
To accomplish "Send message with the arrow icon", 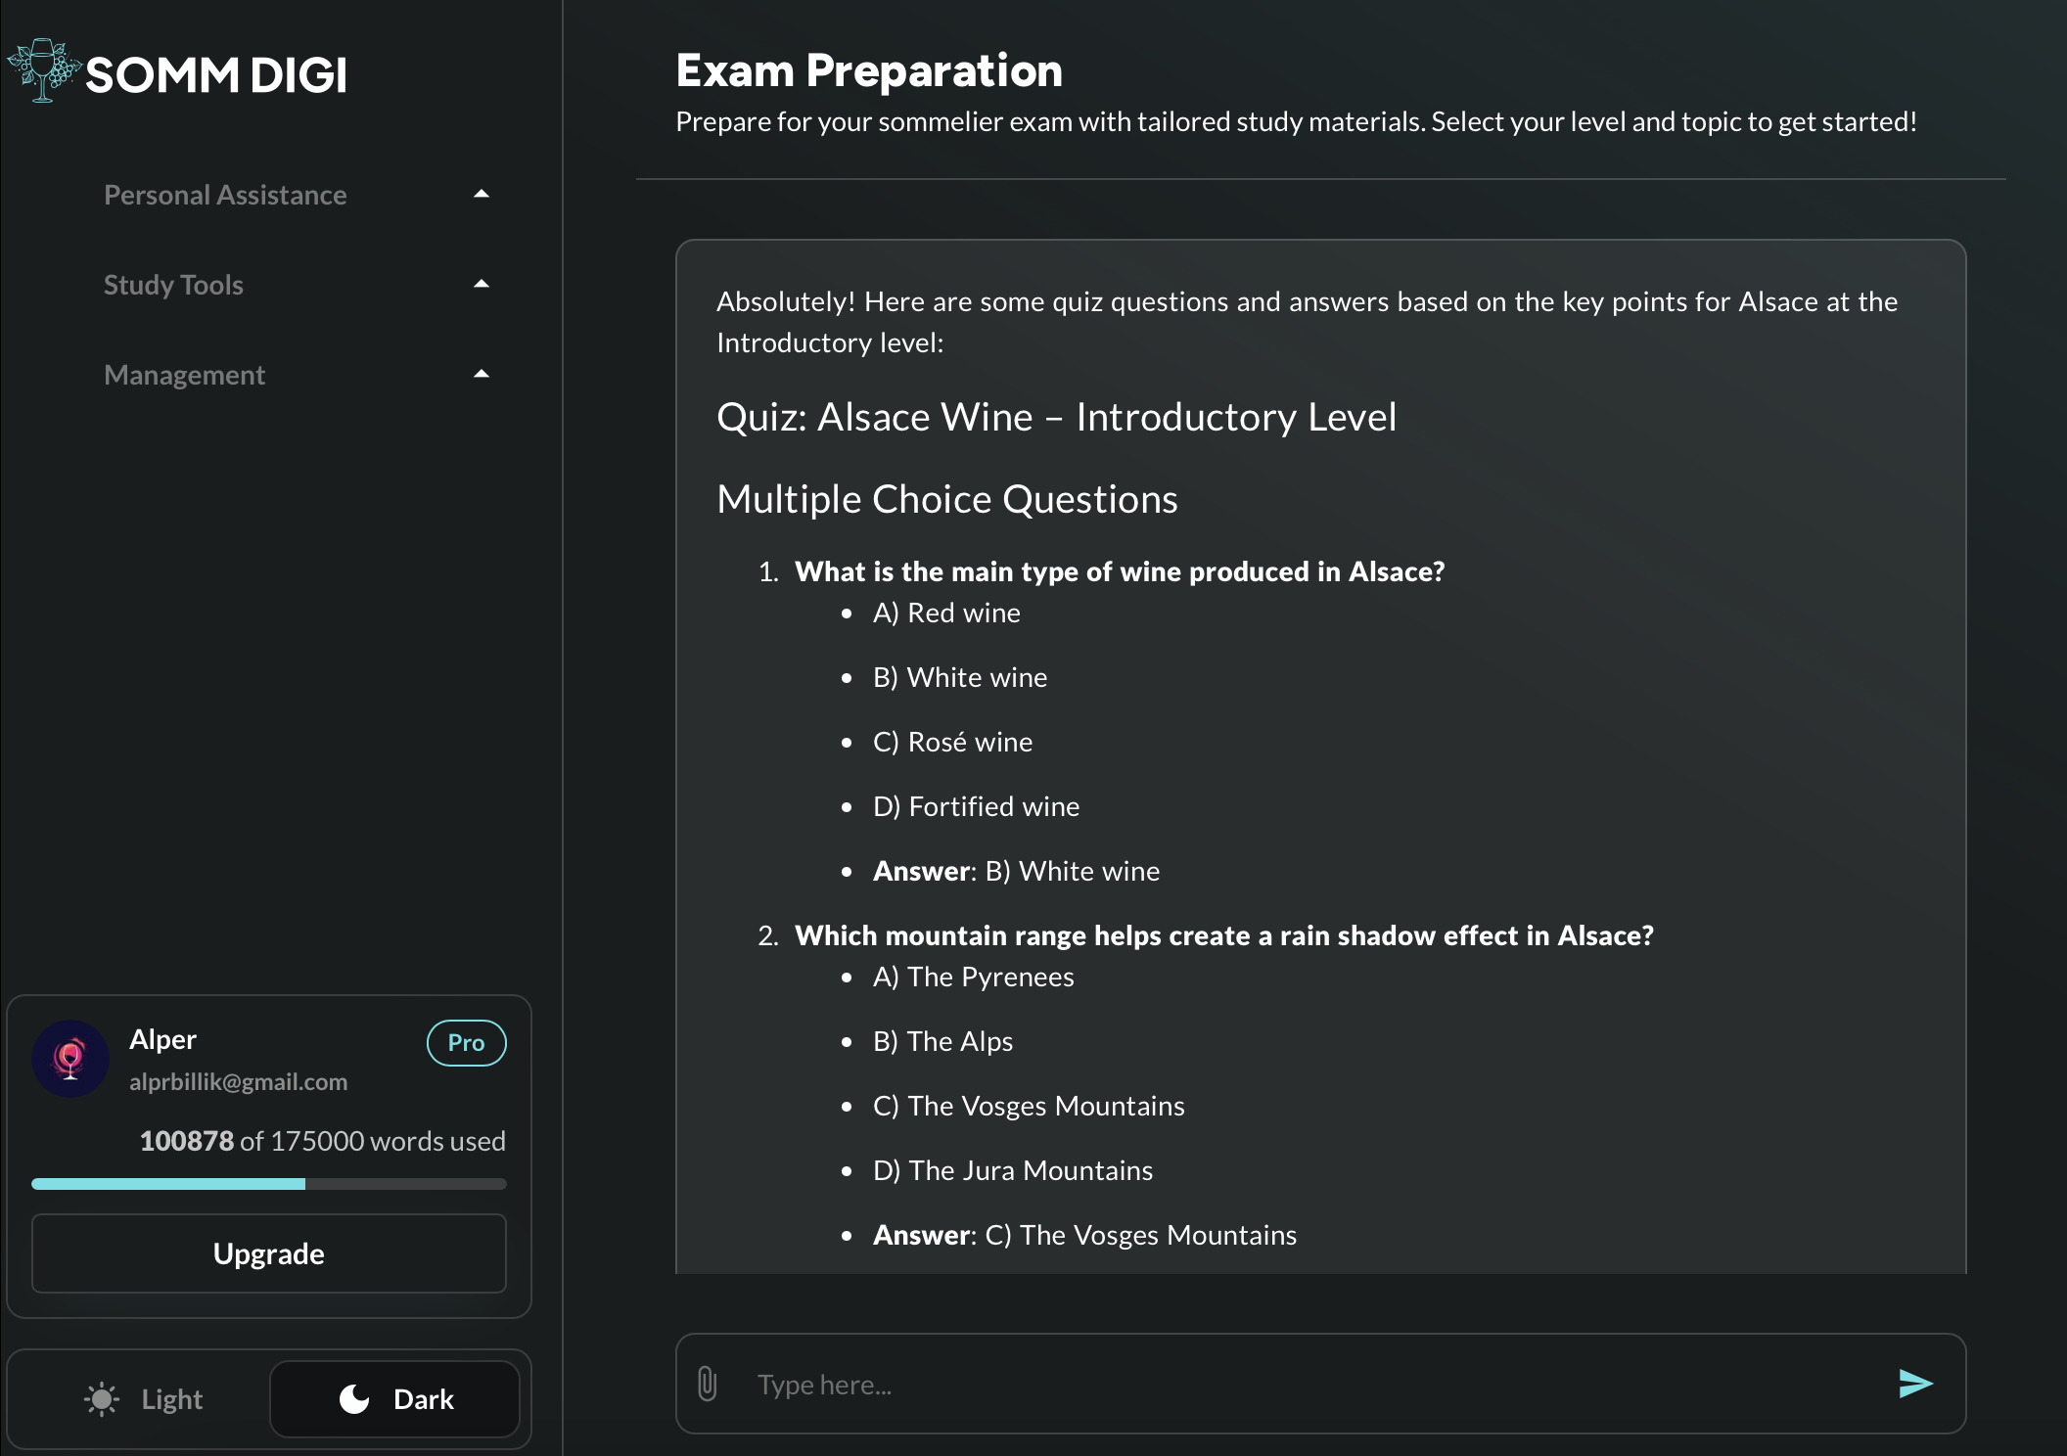I will (1914, 1384).
